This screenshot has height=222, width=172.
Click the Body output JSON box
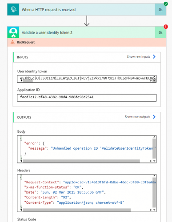pyautogui.click(x=87, y=149)
